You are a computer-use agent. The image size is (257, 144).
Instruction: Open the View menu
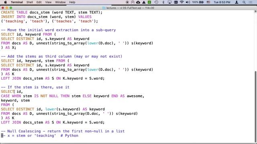[x=48, y=2]
